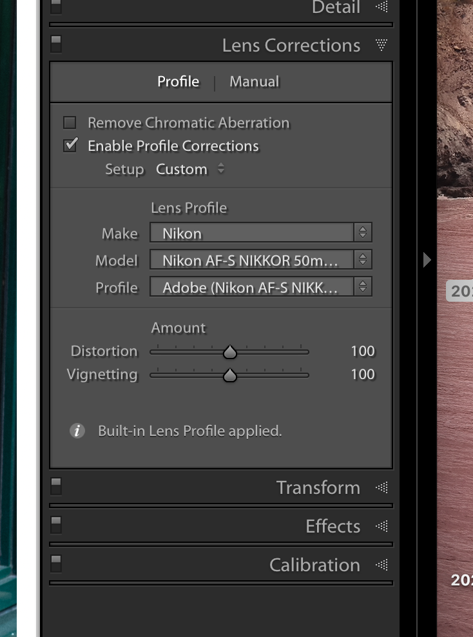Click the Distortion value 100

click(x=363, y=351)
